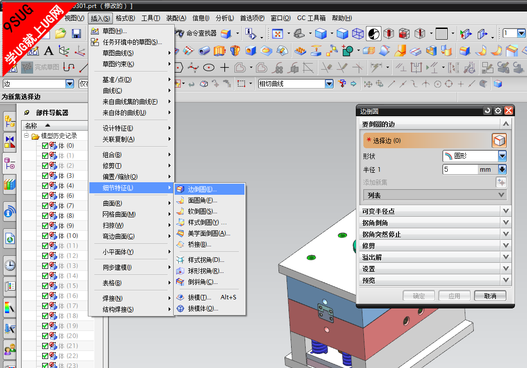Choose 面圆角(F)... from the submenu
Image resolution: width=527 pixels, height=368 pixels.
tap(209, 200)
